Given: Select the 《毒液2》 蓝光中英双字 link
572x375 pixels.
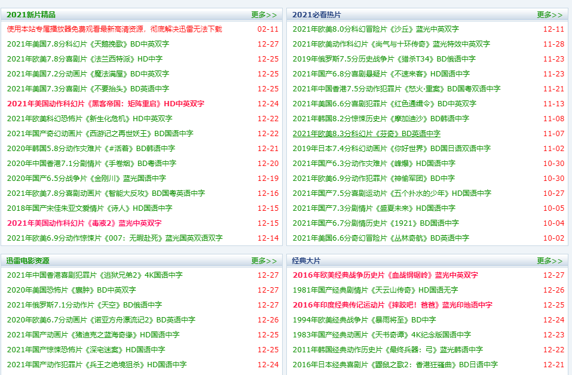Looking at the screenshot, I should coord(84,223).
